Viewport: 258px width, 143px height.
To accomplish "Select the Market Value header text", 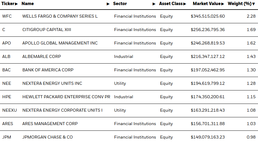I will (207, 4).
